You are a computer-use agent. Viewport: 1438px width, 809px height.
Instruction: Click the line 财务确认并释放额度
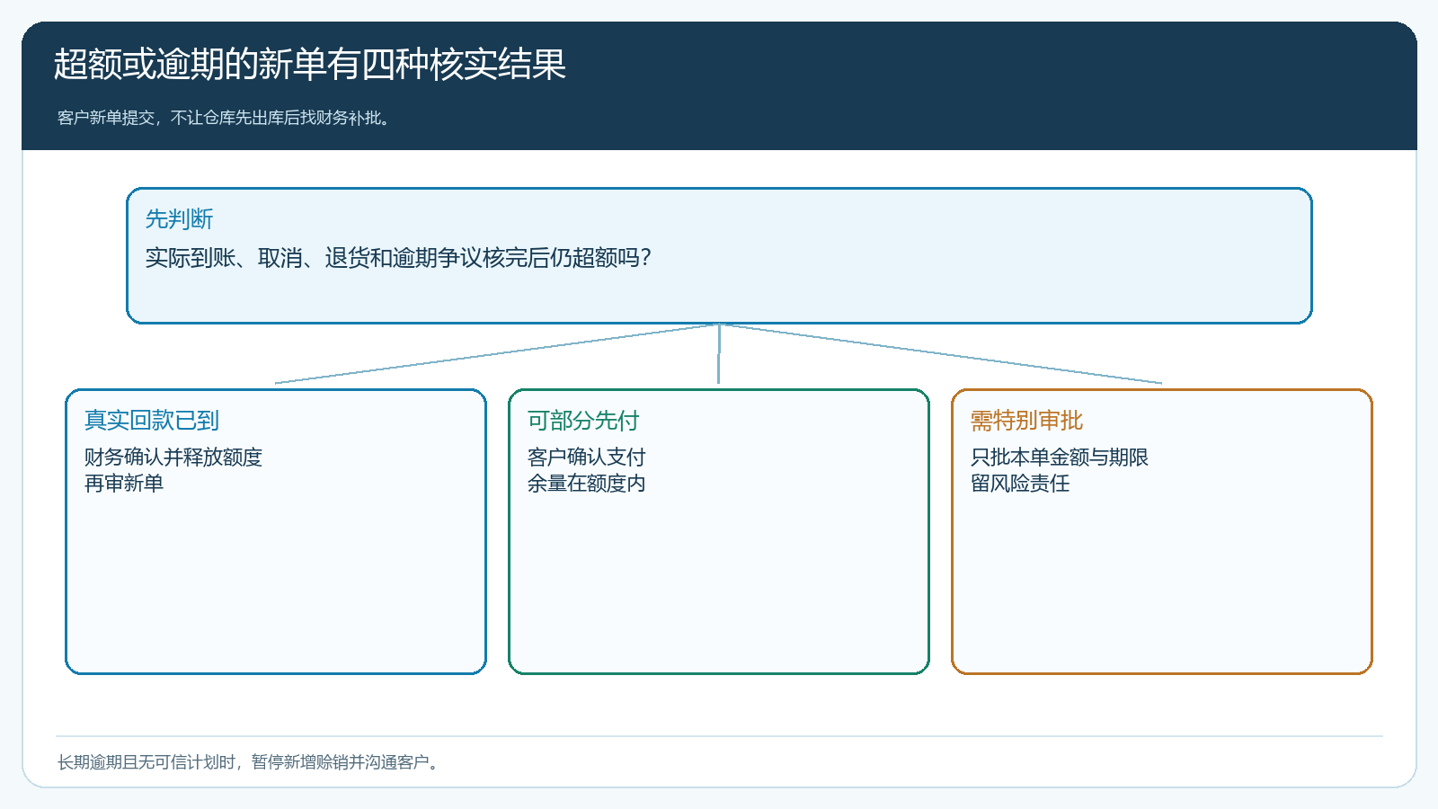tap(173, 458)
